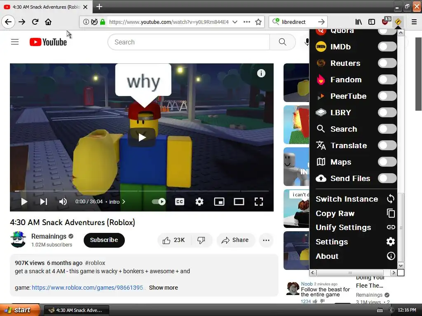422x316 pixels.
Task: Toggle the Reuters redirect switch
Action: (x=387, y=63)
